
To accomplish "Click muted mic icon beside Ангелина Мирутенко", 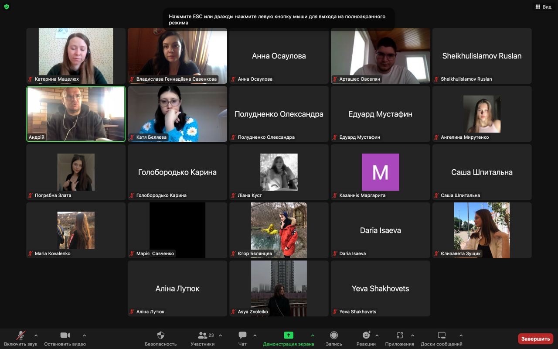I will tap(437, 137).
